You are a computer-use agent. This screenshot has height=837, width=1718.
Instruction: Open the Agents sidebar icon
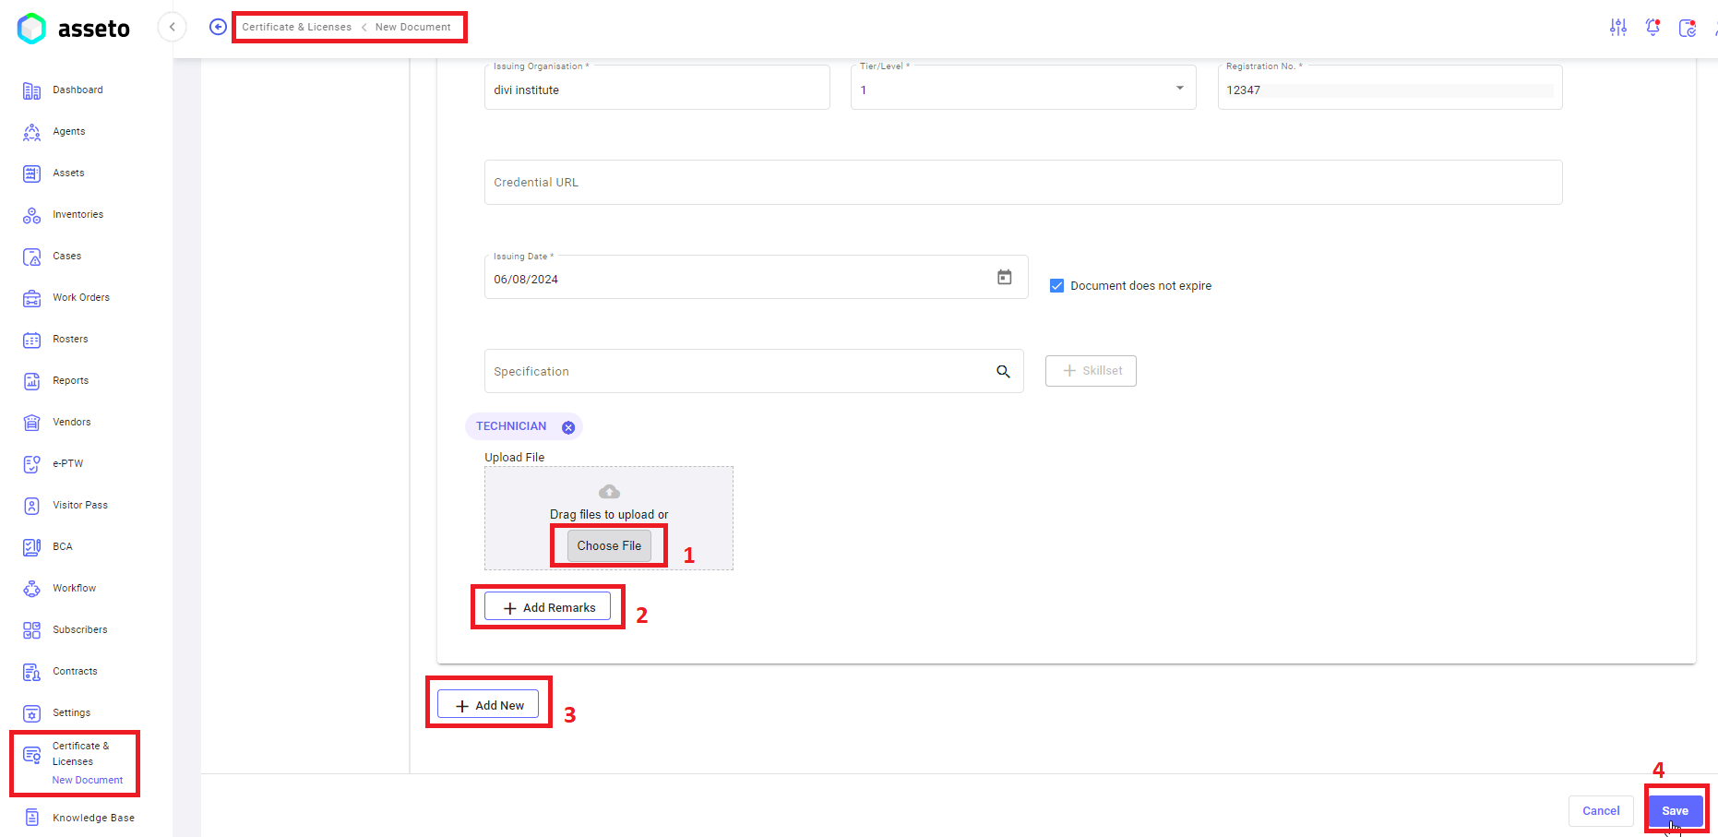pyautogui.click(x=31, y=132)
